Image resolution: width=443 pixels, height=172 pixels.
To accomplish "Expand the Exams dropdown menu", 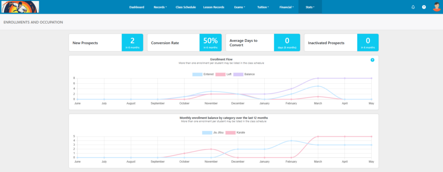I will pos(240,7).
